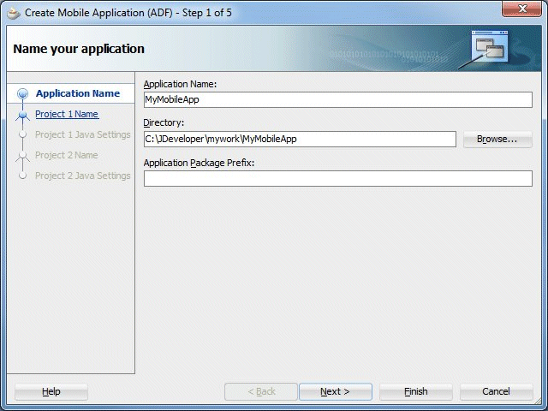Click the disabled Back button
The height and width of the screenshot is (411, 548).
click(261, 391)
